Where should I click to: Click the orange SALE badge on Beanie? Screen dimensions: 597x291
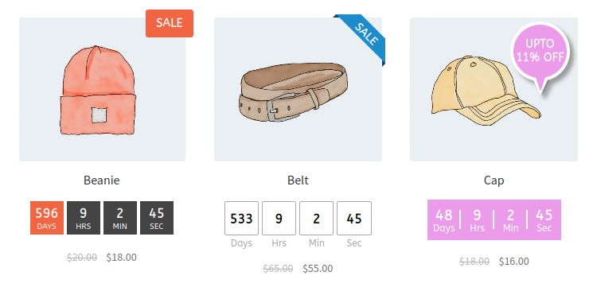(x=170, y=23)
